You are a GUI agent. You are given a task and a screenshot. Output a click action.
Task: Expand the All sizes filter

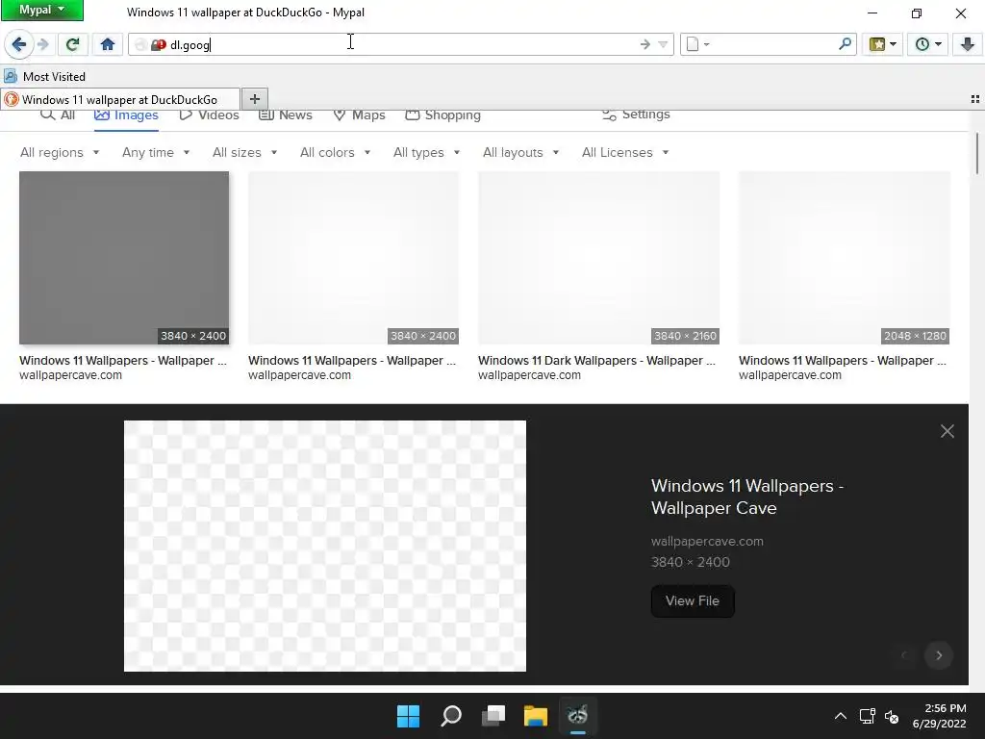[245, 153]
